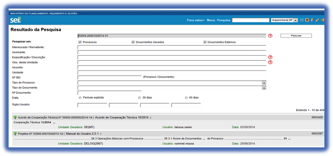Viewport: 333px width, 156px height.
Task: Select the Período explícito radio button
Action: tap(80, 98)
